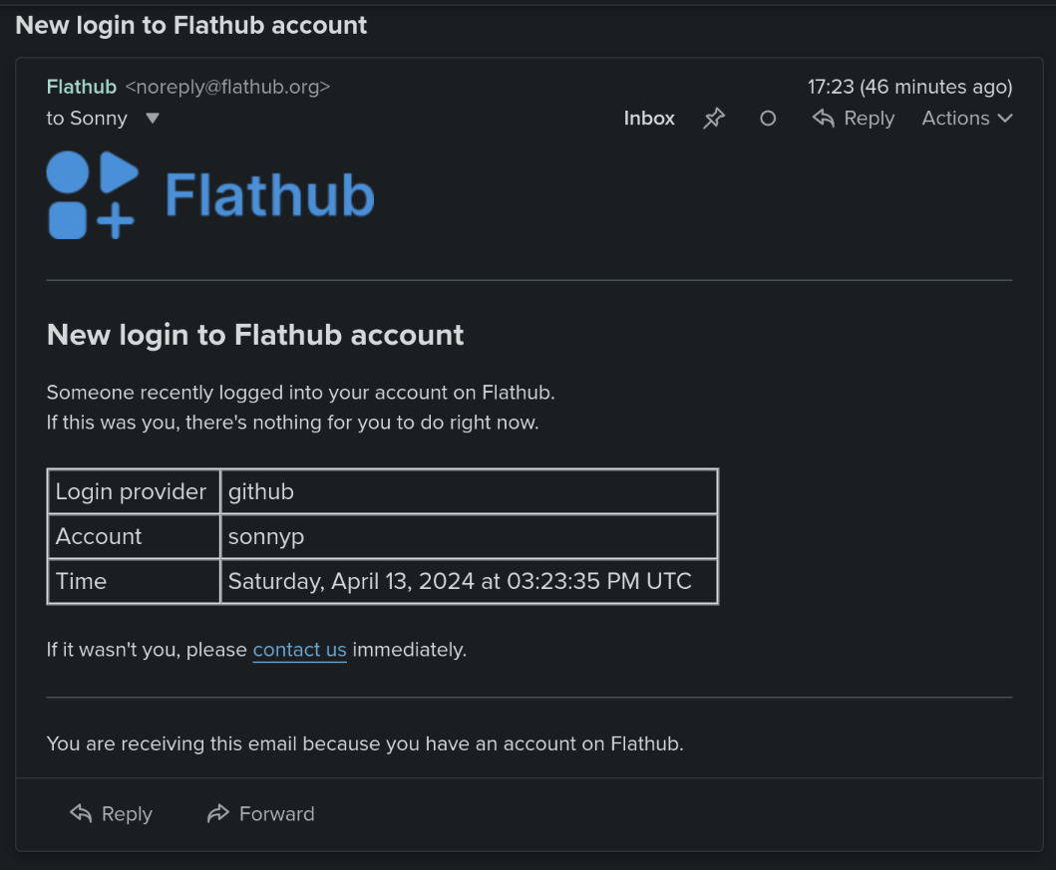The height and width of the screenshot is (870, 1056).
Task: Click the login time value in the table
Action: coord(460,581)
